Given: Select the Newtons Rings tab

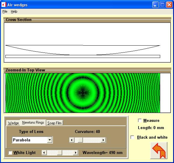Looking at the screenshot, I should click(33, 122).
